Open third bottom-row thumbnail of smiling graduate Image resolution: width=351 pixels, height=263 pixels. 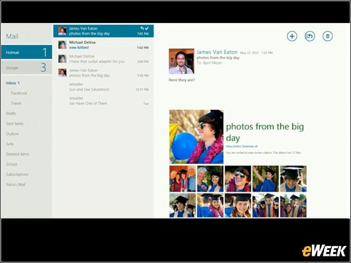coord(238,205)
